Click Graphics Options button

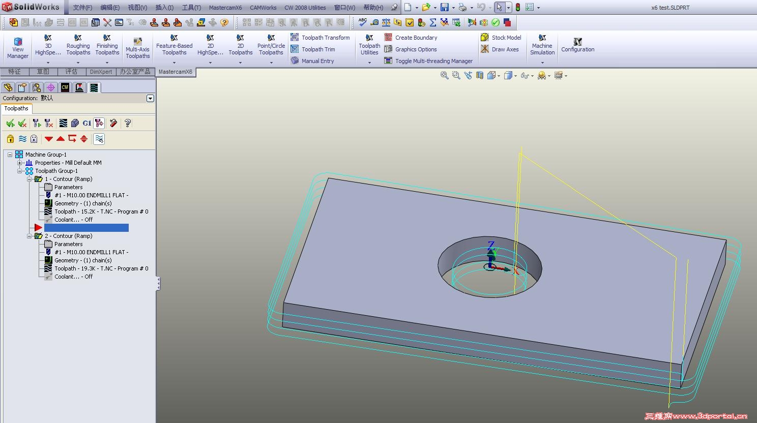pyautogui.click(x=410, y=49)
